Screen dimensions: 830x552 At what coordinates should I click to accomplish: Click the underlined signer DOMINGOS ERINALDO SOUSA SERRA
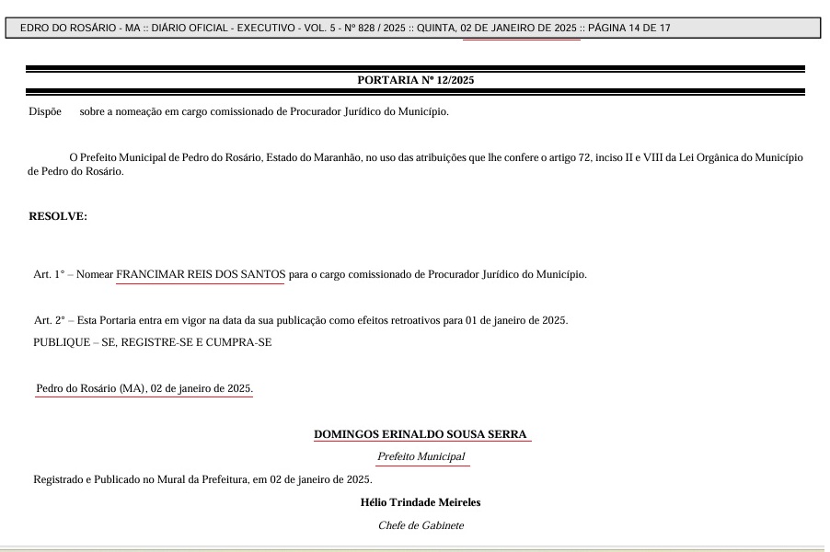tap(421, 433)
